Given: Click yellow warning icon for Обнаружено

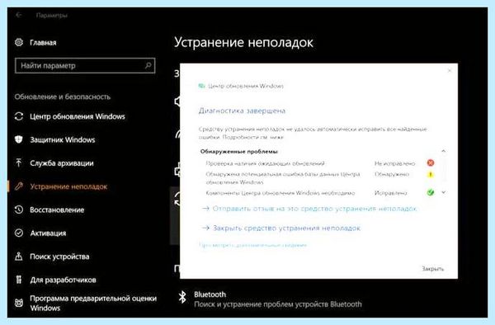Looking at the screenshot, I should (x=431, y=174).
